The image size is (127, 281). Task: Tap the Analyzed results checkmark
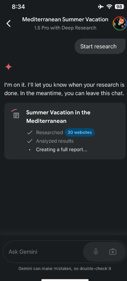click(30, 141)
